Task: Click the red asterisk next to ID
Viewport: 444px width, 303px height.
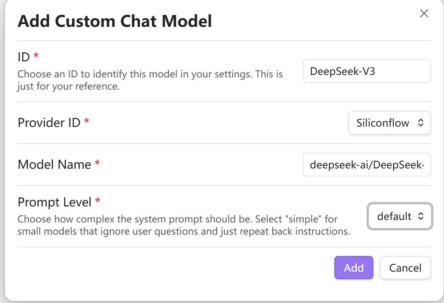Action: point(36,55)
